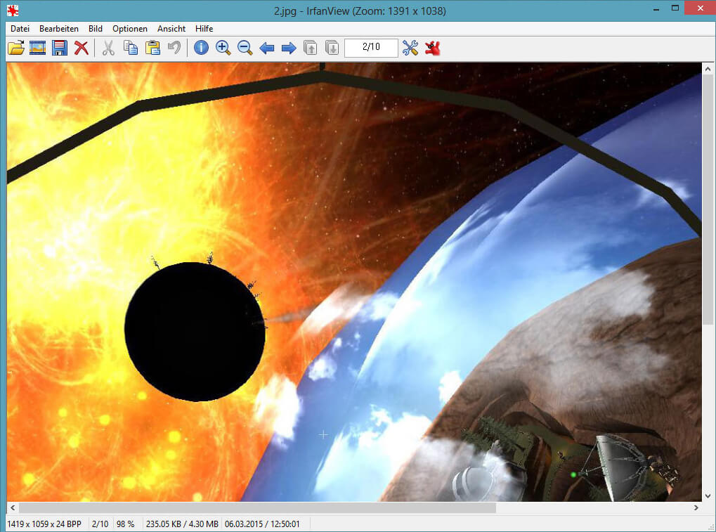The image size is (716, 532).
Task: Click the 2/10 entry in status bar
Action: click(x=100, y=524)
